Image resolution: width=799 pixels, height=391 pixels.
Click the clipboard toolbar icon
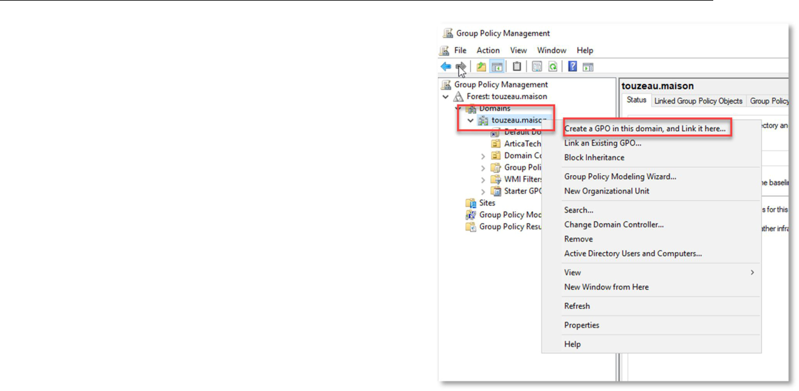tap(517, 67)
